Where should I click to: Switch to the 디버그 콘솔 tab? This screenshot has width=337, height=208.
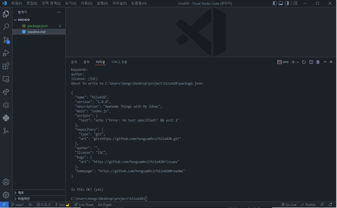tap(119, 62)
